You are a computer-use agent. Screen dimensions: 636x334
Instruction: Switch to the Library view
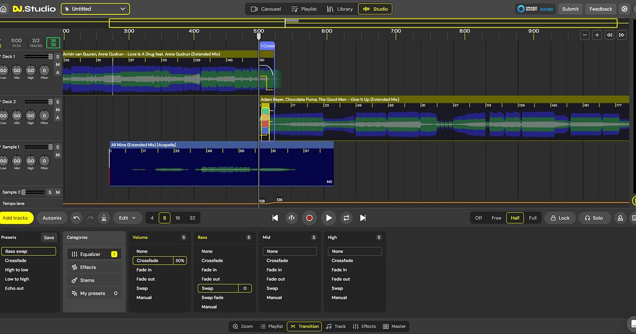tap(340, 8)
